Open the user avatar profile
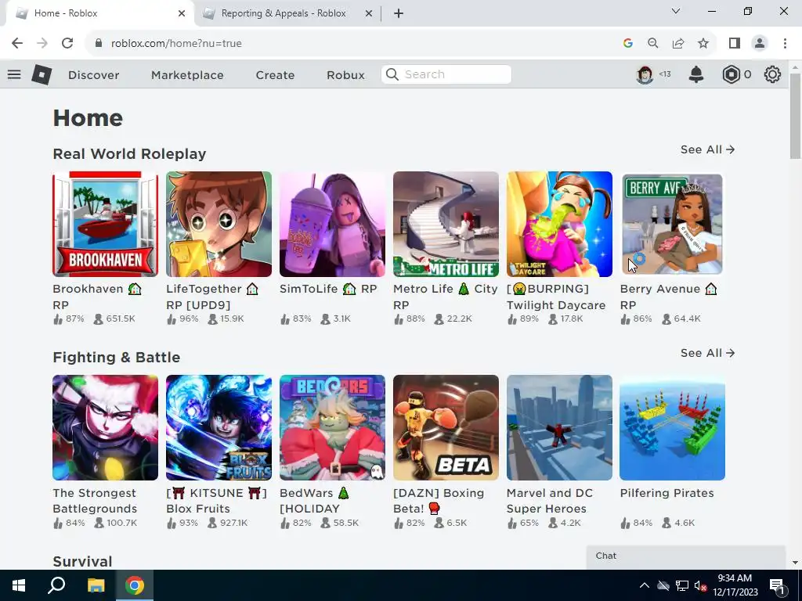Image resolution: width=802 pixels, height=601 pixels. pos(645,74)
